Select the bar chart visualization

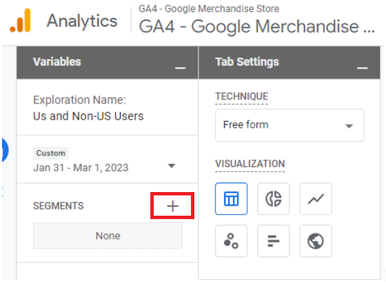click(x=274, y=241)
